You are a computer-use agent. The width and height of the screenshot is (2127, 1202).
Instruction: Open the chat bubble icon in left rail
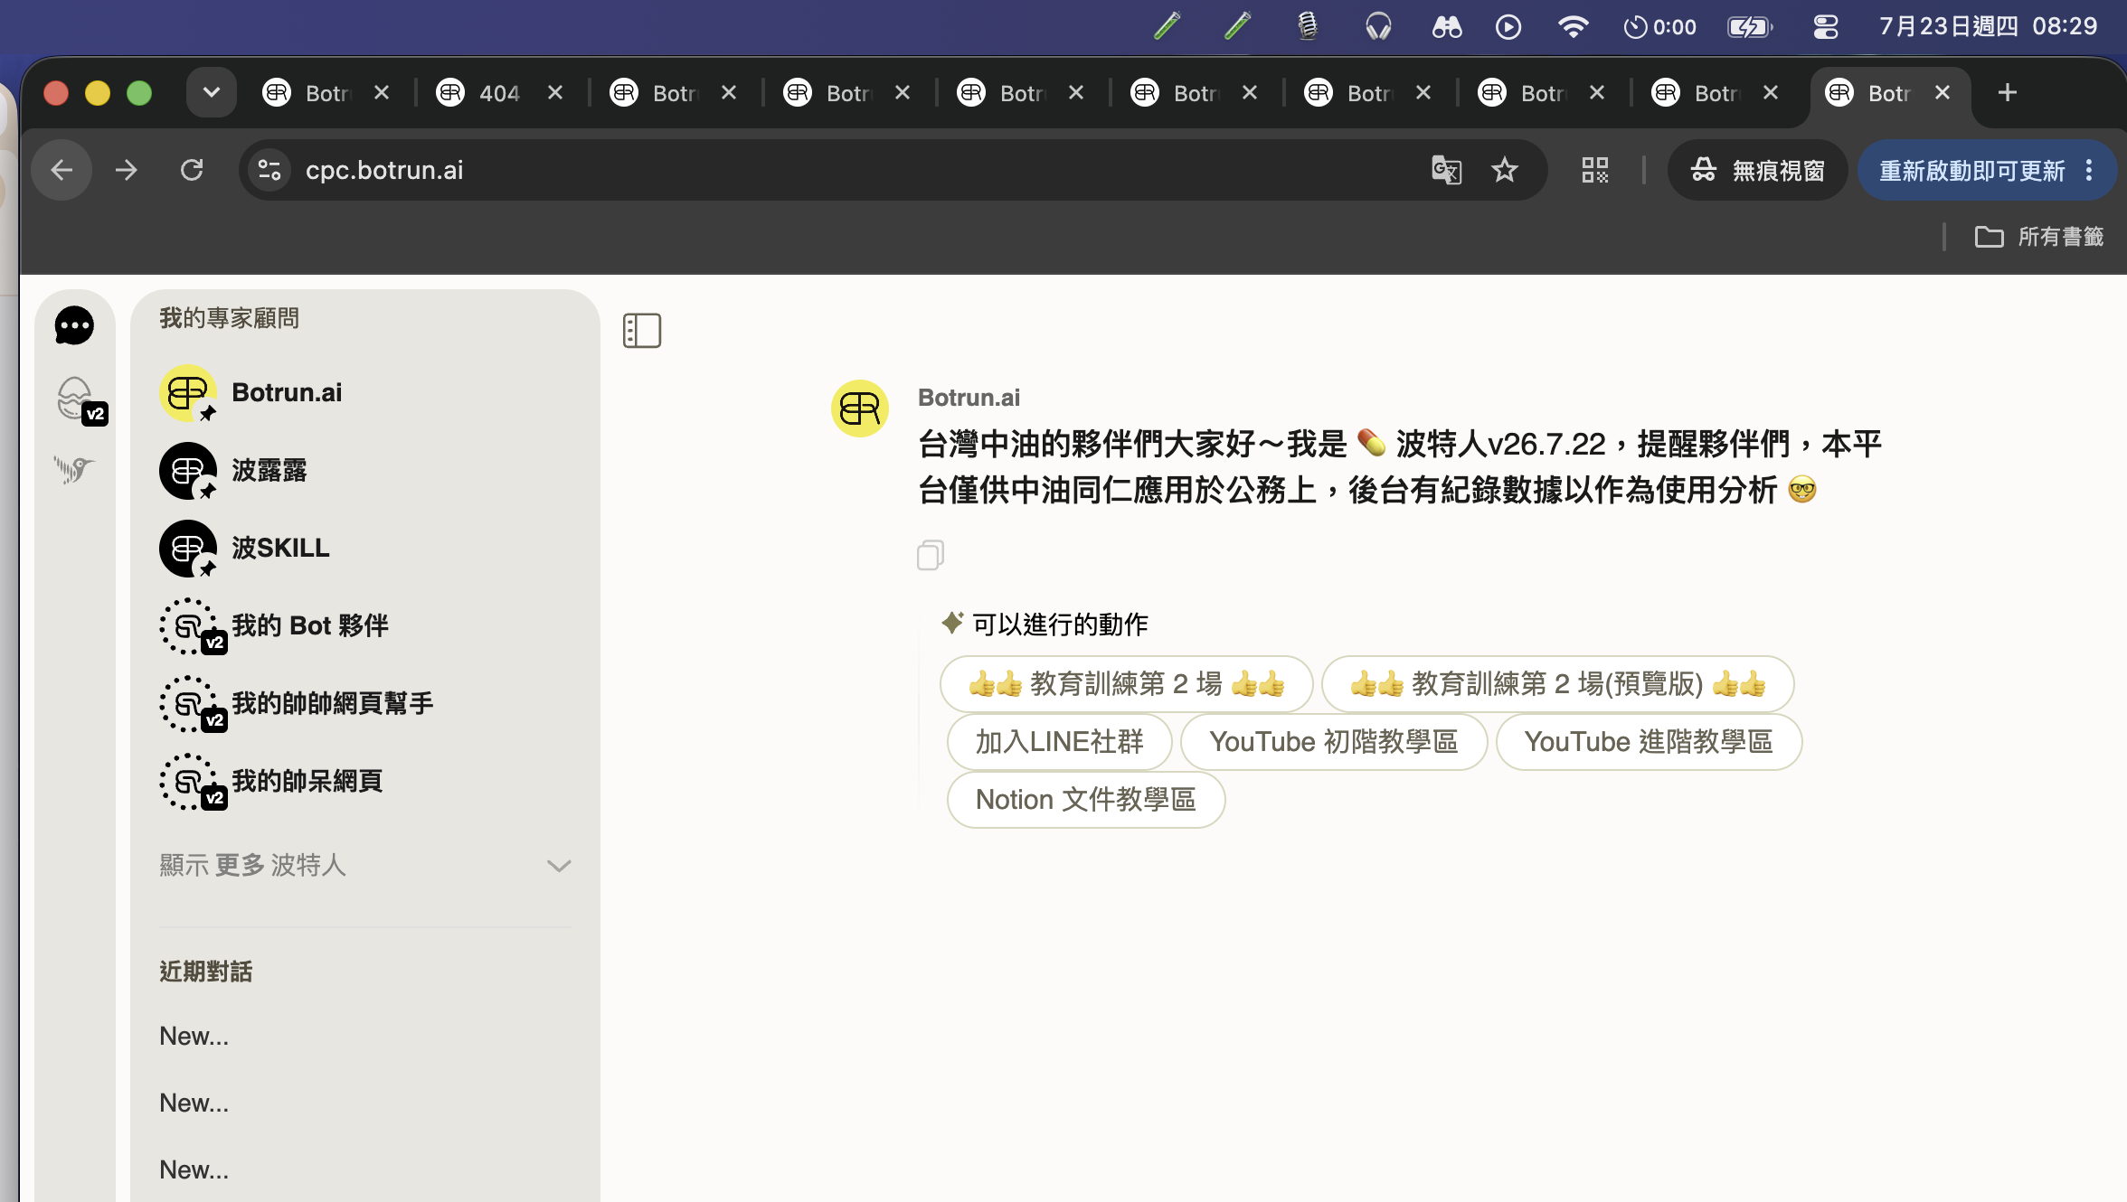[74, 325]
